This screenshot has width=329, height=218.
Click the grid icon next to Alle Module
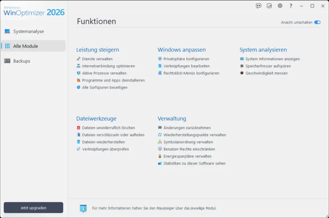pyautogui.click(x=7, y=46)
